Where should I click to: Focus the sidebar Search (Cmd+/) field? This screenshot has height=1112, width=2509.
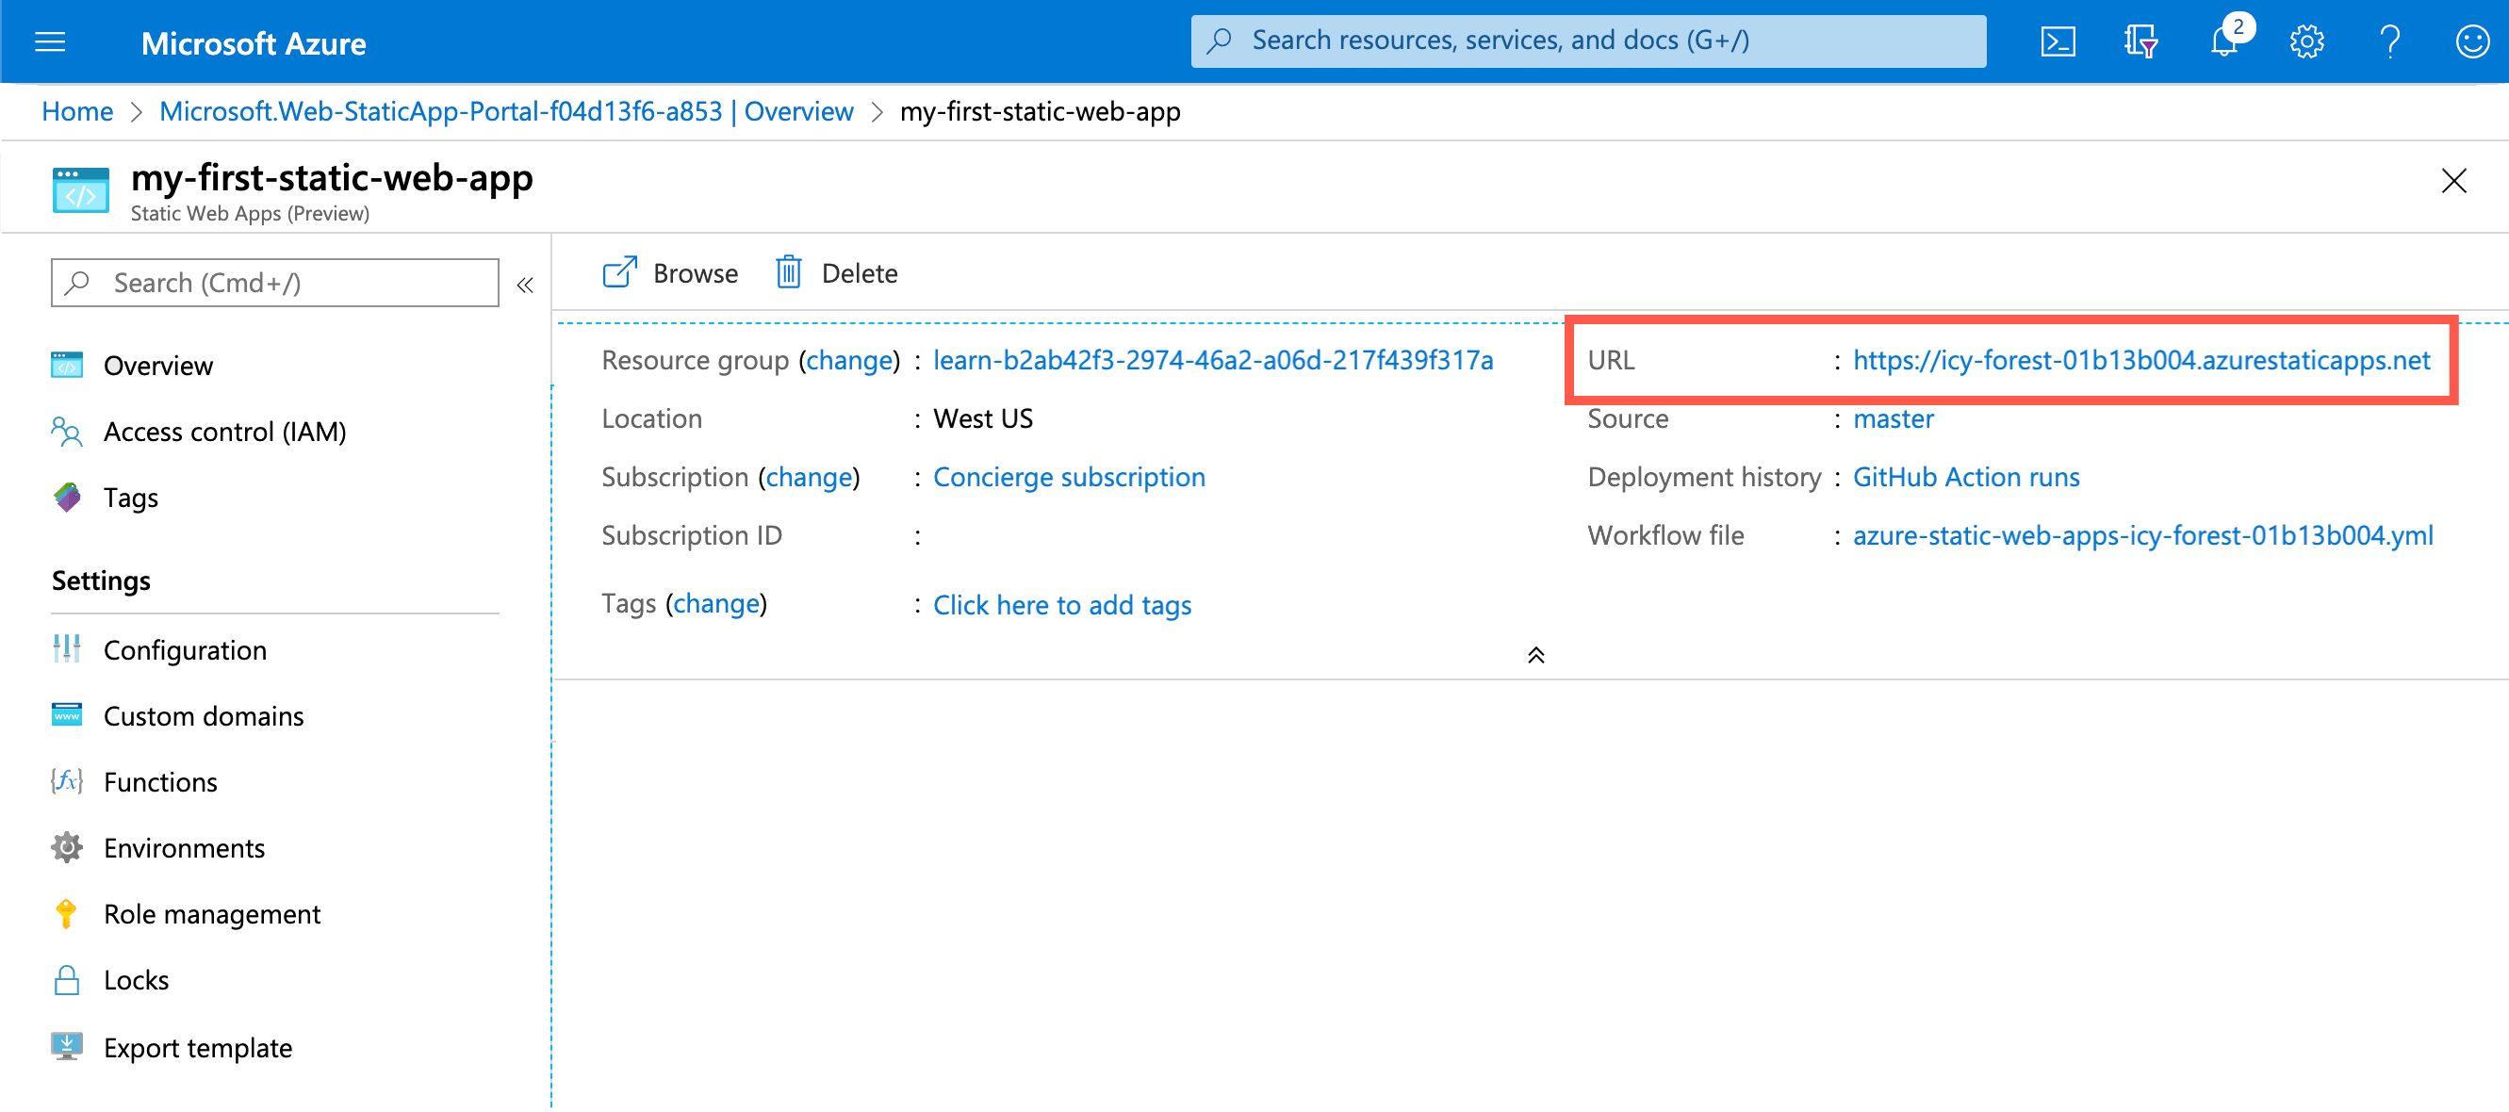click(x=274, y=283)
